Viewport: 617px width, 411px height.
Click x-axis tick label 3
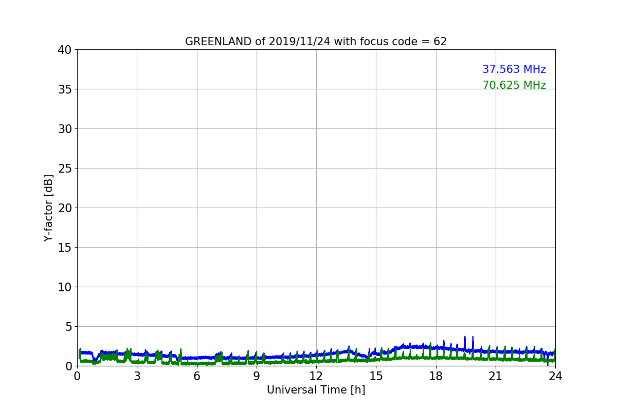pos(137,376)
